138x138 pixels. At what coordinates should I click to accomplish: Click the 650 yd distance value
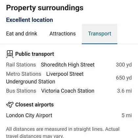pyautogui.click(x=124, y=78)
